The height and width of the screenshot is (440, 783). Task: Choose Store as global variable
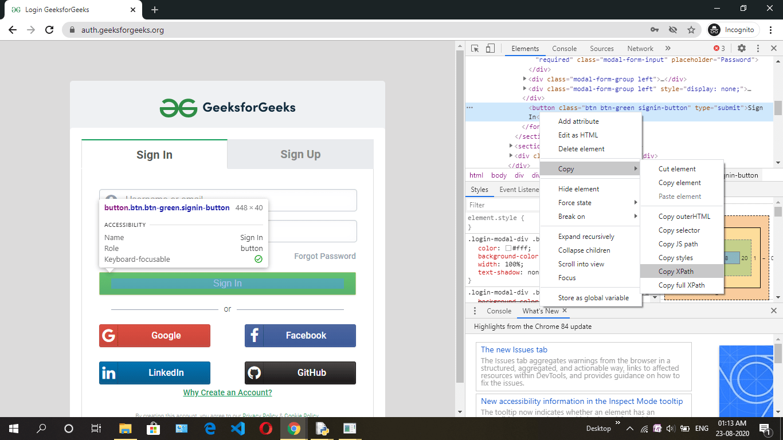(590, 298)
